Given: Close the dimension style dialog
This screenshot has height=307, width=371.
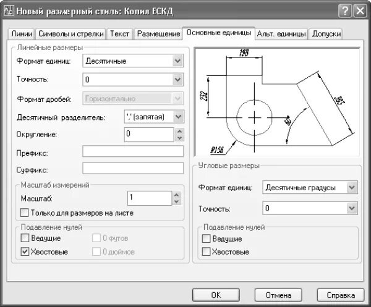Looking at the screenshot, I should click(360, 11).
